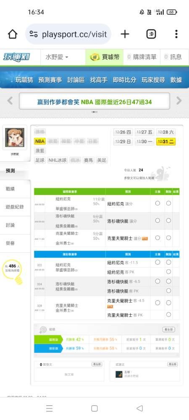Screen dimensions: 189x420
Task: Choose date 12/26 四
Action: click(x=123, y=132)
